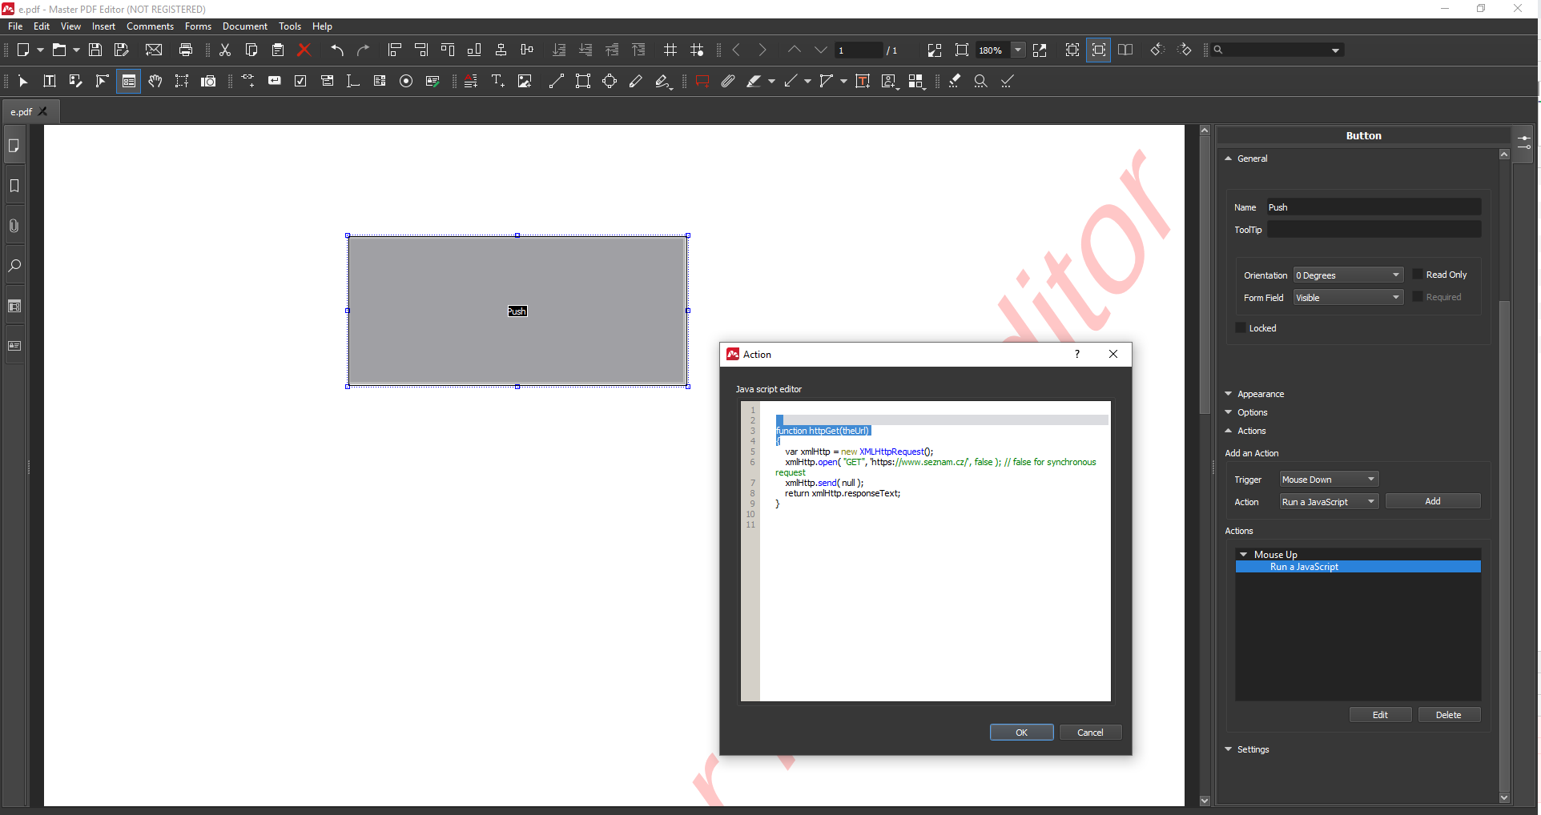Open the Document menu
Image resolution: width=1541 pixels, height=815 pixels.
(245, 26)
